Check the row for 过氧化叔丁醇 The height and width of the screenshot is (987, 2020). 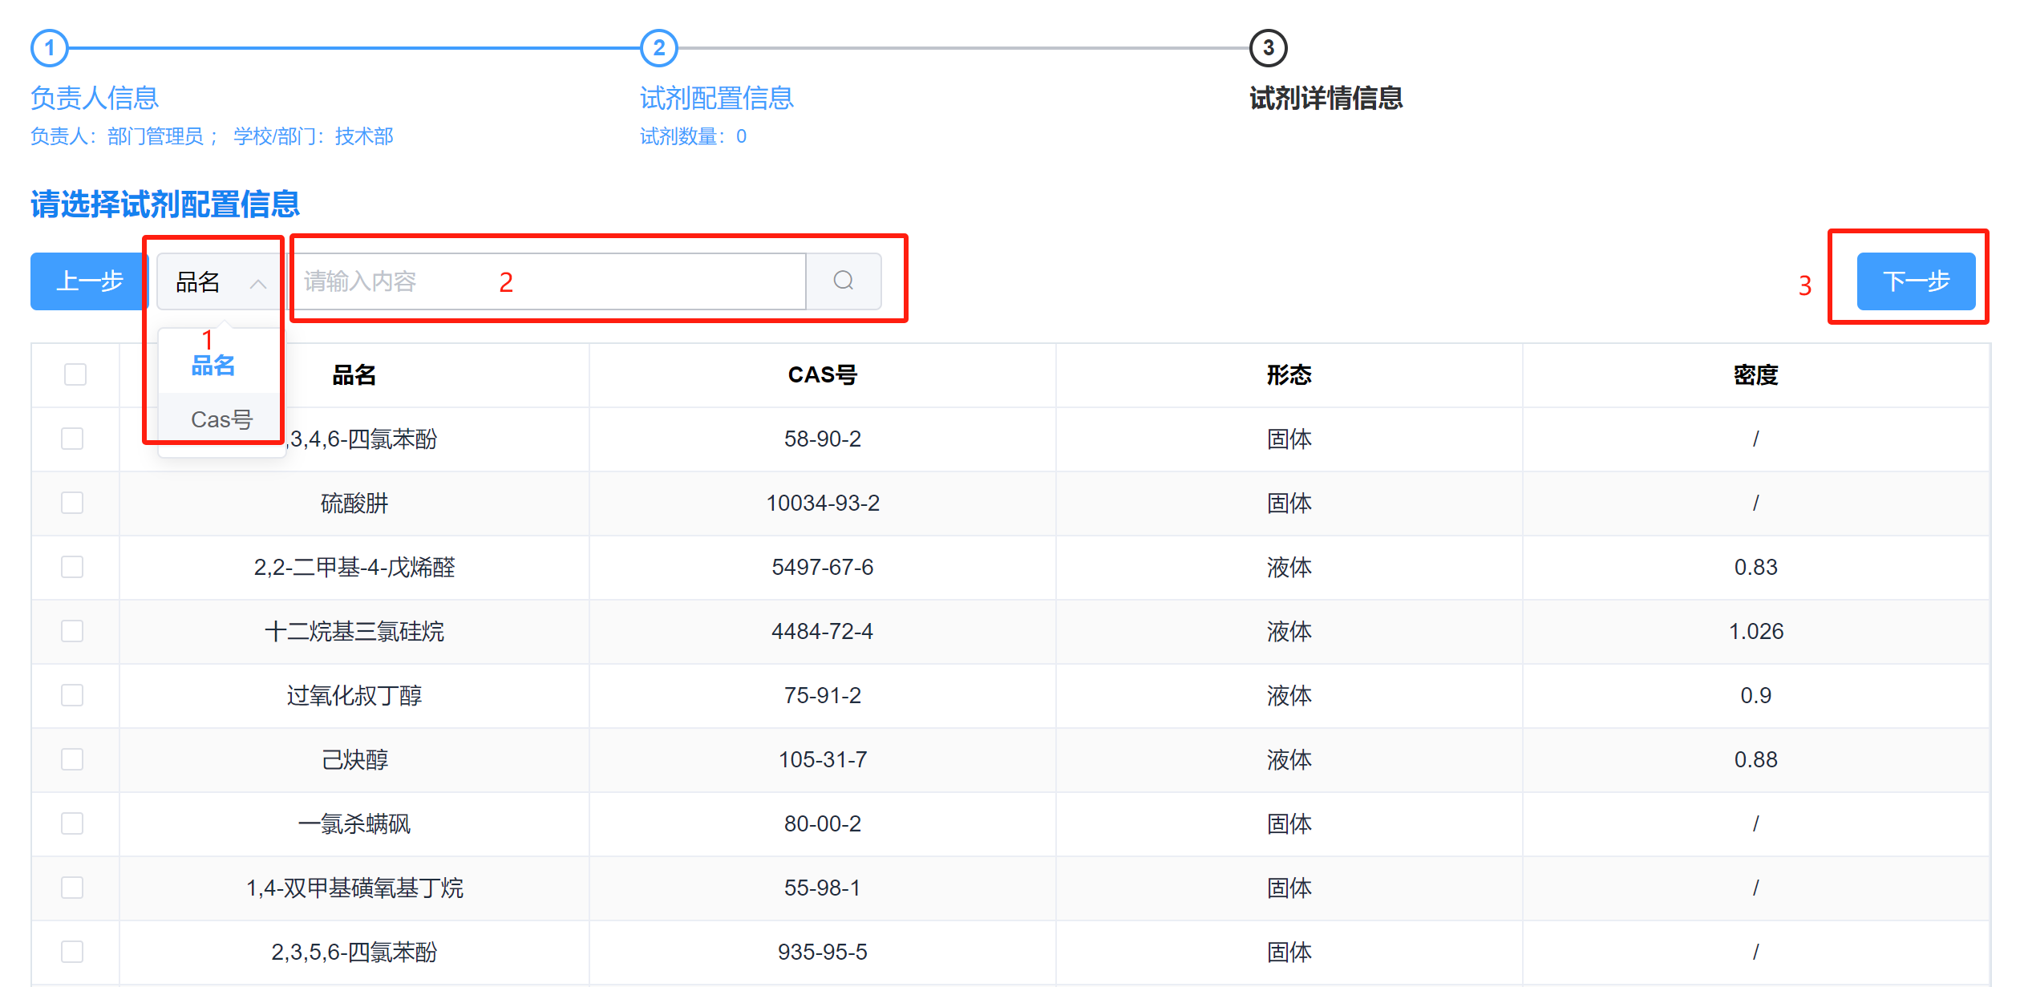click(x=72, y=695)
